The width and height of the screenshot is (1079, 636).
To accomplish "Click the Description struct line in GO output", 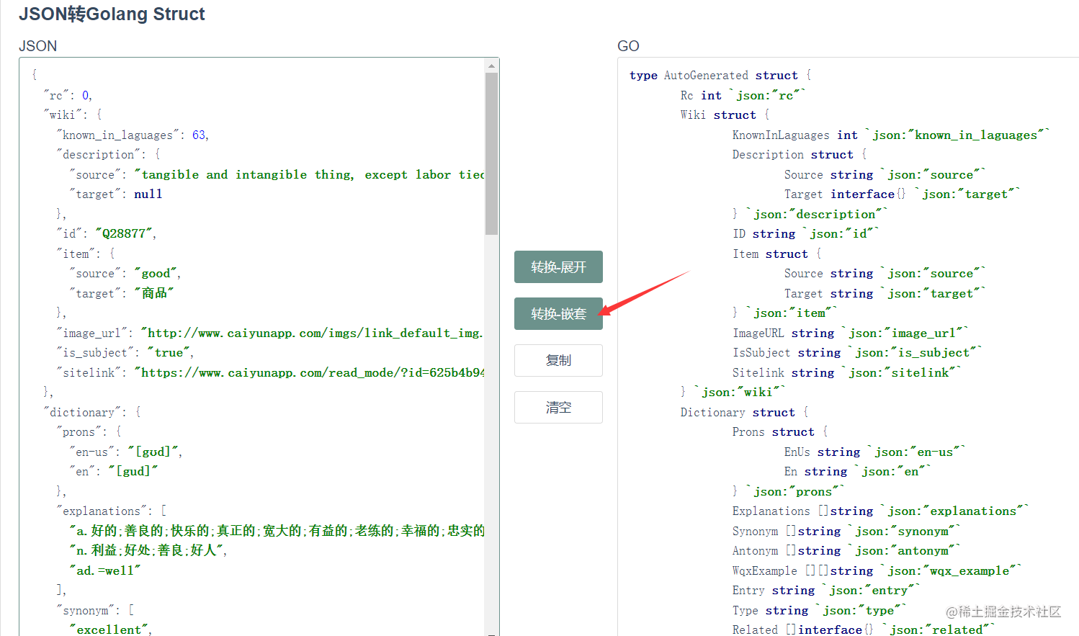I will (800, 155).
